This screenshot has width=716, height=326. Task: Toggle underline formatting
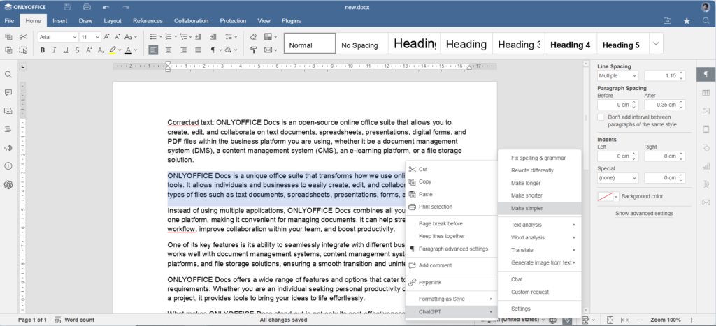(x=66, y=50)
